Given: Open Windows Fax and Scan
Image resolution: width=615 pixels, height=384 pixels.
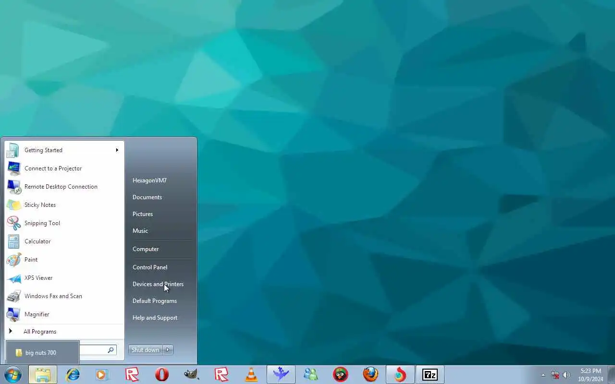Looking at the screenshot, I should tap(64, 296).
